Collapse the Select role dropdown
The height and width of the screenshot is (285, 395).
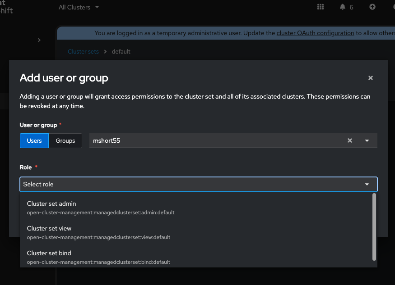(x=367, y=184)
